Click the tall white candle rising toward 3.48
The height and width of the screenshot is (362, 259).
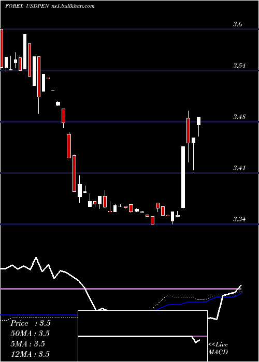click(x=183, y=177)
